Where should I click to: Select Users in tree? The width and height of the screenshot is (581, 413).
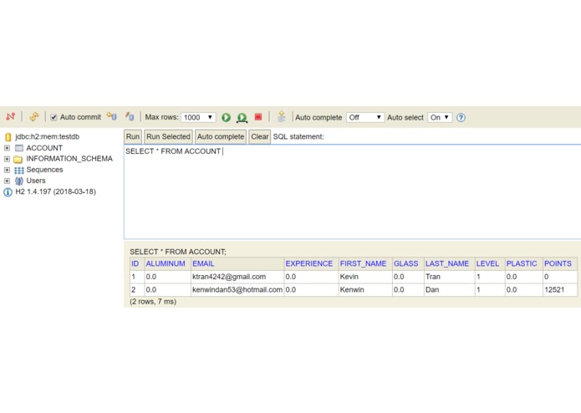(36, 181)
